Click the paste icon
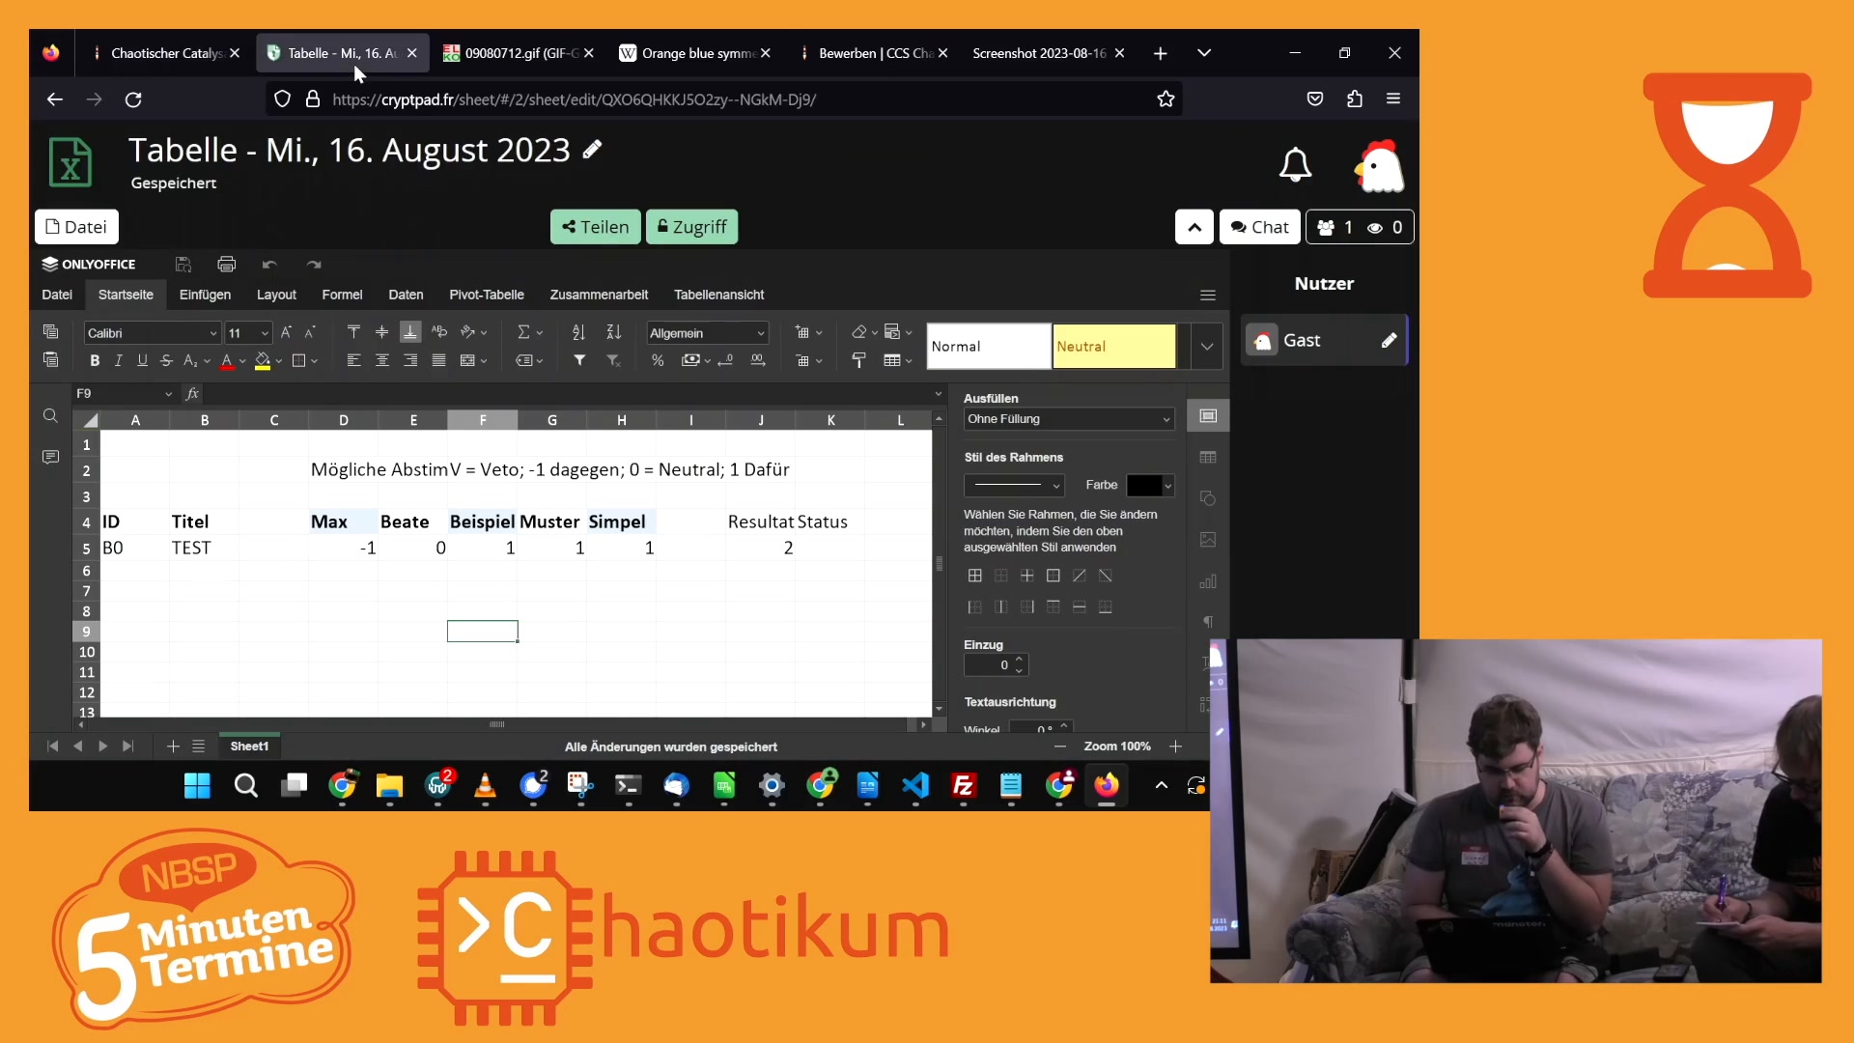The height and width of the screenshot is (1043, 1854). point(50,360)
